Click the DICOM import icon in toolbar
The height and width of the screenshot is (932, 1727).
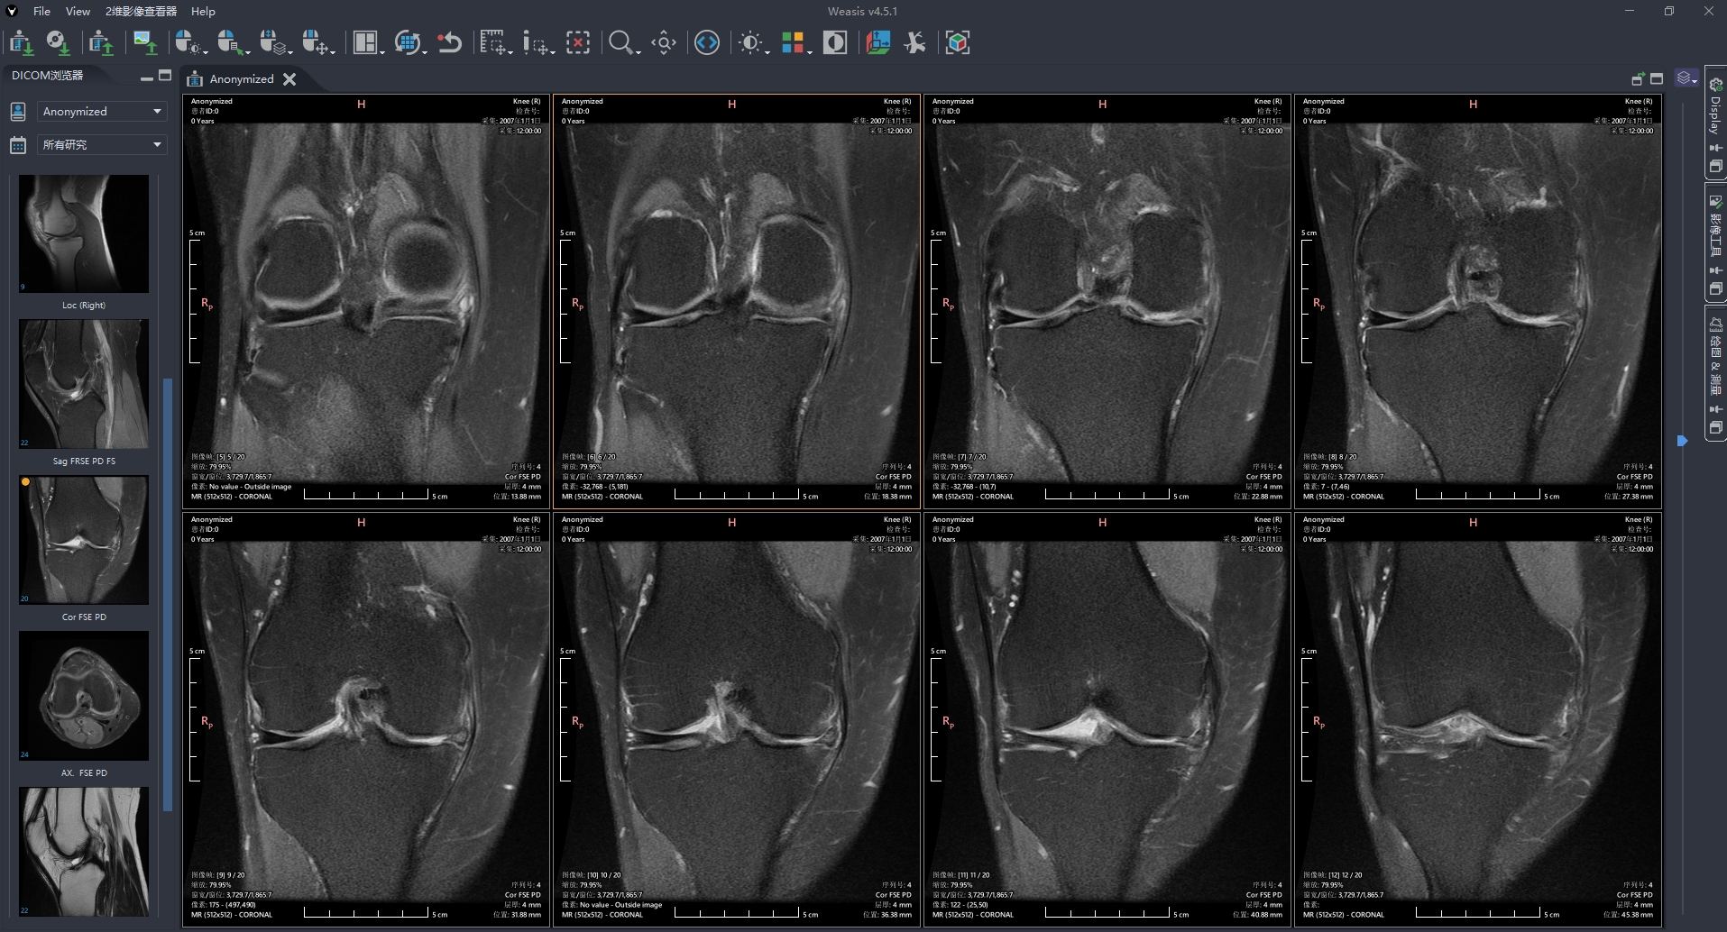point(21,42)
